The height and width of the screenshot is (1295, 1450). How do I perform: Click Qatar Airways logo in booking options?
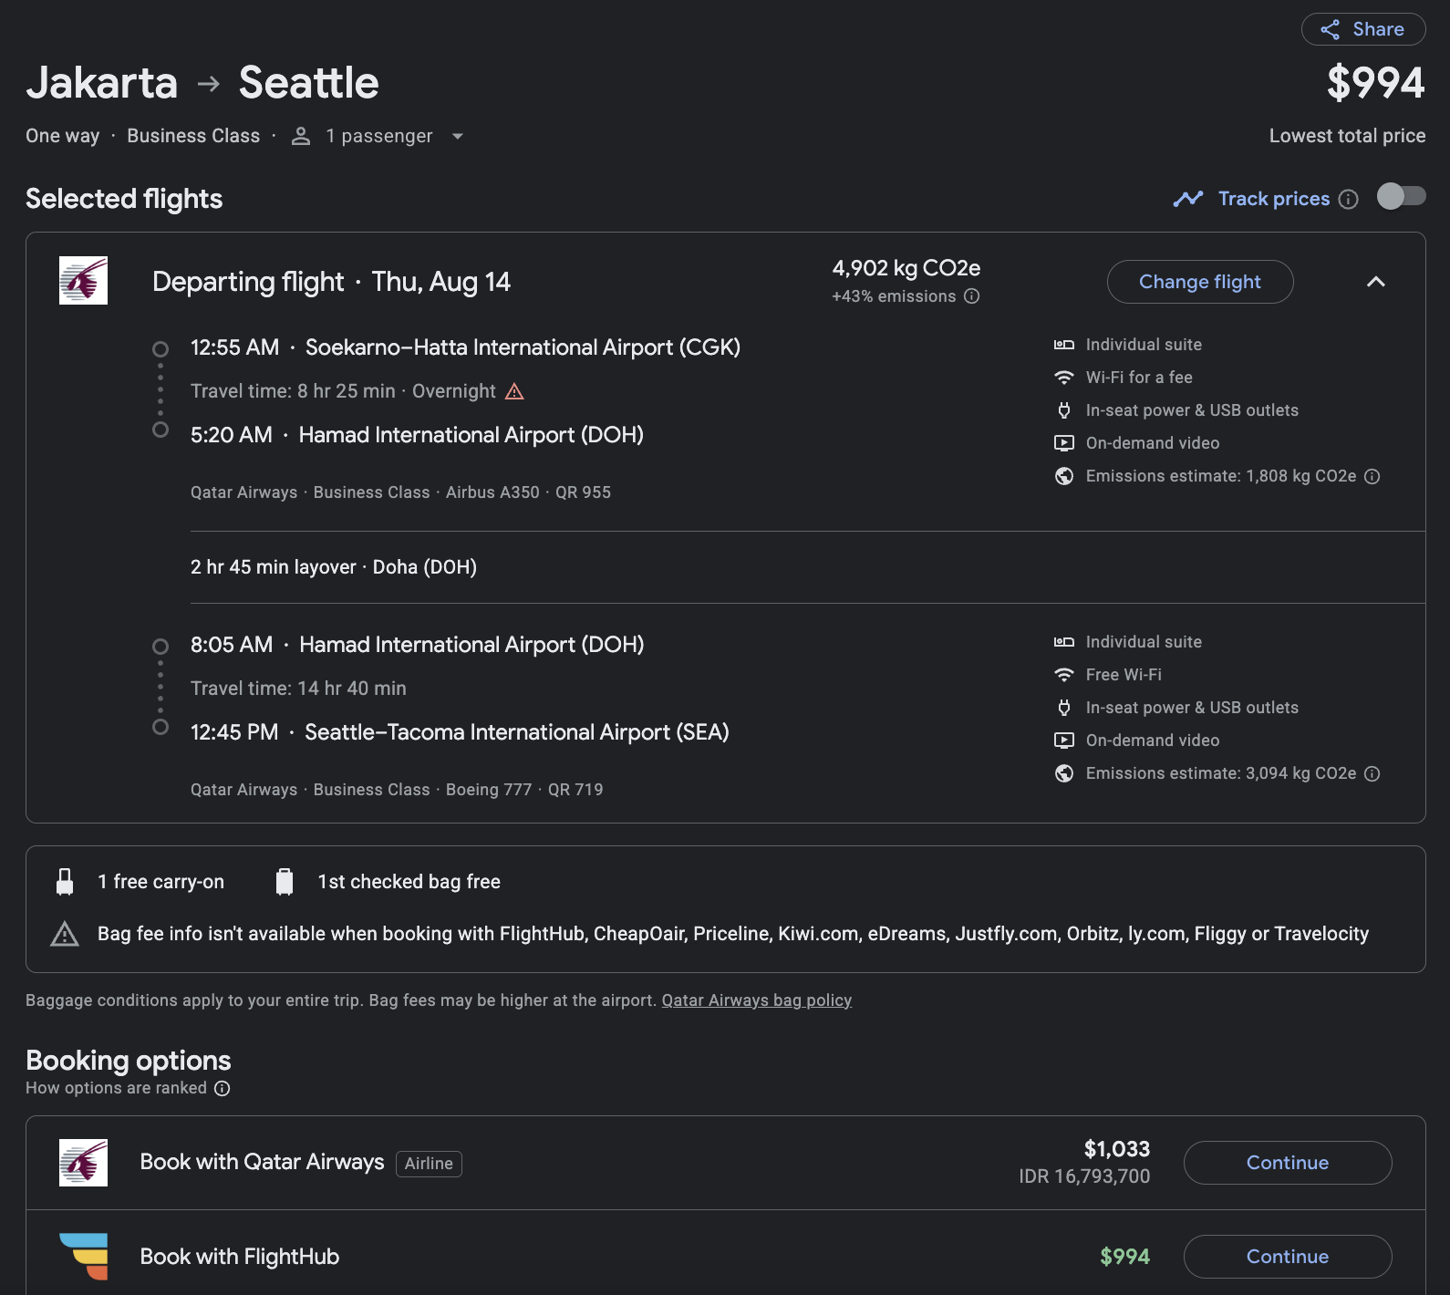tap(83, 1163)
